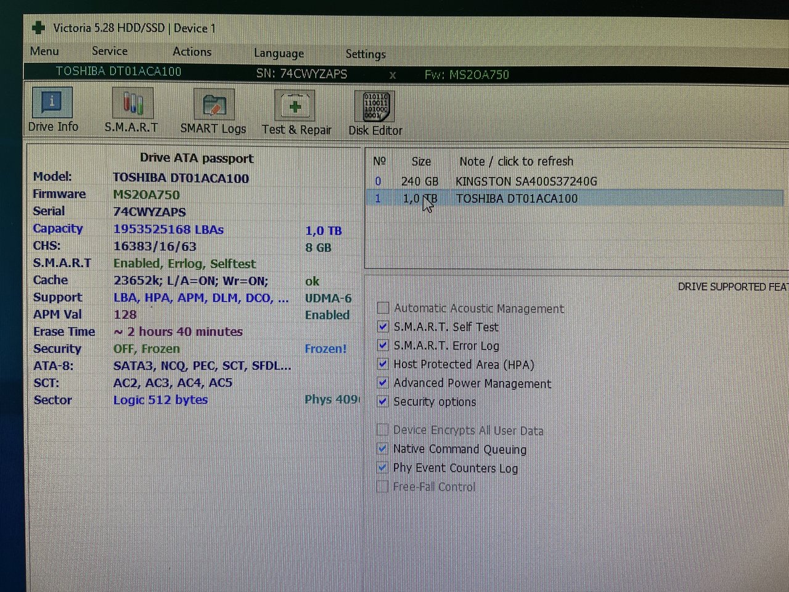The width and height of the screenshot is (789, 592).
Task: Click the blue Capacity label
Action: 57,229
